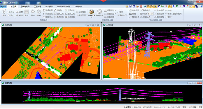Click the green E icon in quick toolbar
Image resolution: width=203 pixels, height=109 pixels.
(177, 6)
